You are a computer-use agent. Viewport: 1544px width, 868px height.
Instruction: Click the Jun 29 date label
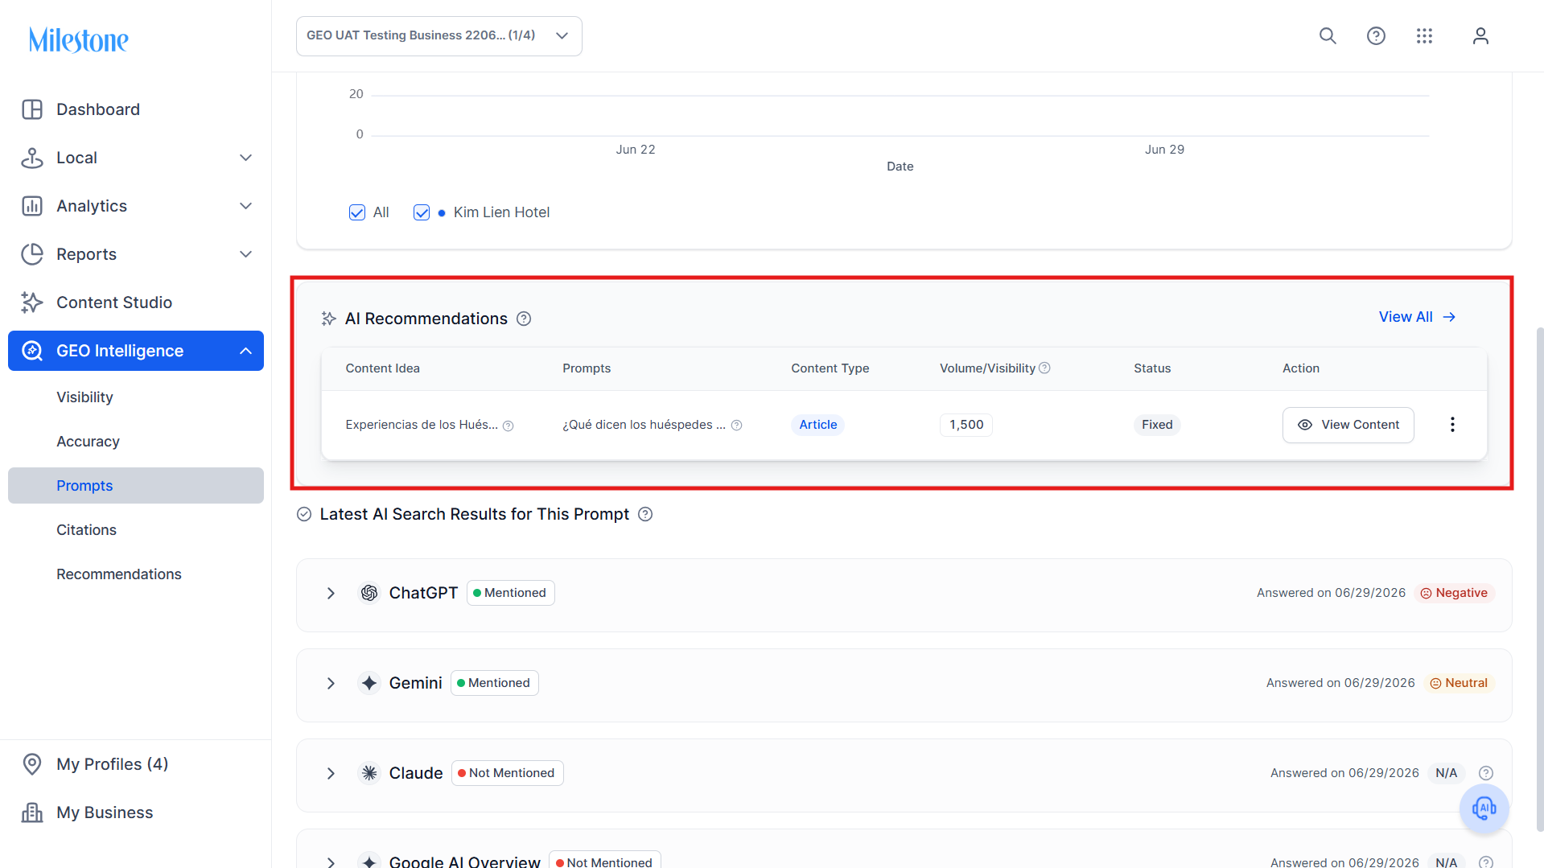pyautogui.click(x=1164, y=150)
